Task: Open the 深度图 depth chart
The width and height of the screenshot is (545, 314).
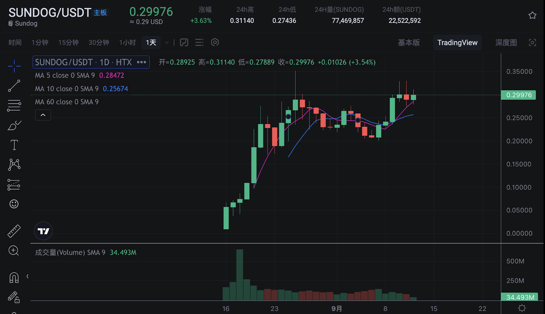Action: tap(506, 43)
